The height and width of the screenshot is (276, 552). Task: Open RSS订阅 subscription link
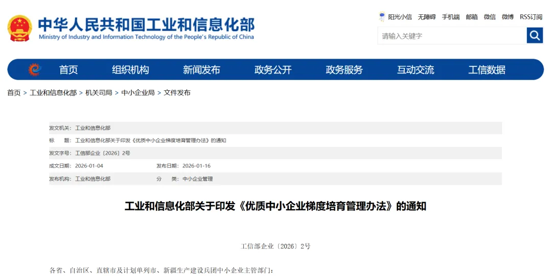[x=531, y=17]
